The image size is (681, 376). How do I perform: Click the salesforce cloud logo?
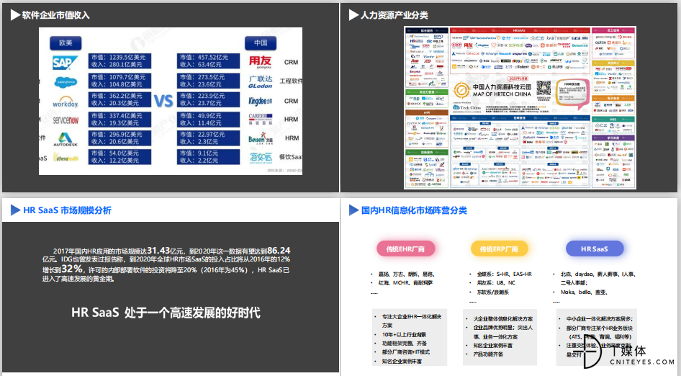pos(66,81)
